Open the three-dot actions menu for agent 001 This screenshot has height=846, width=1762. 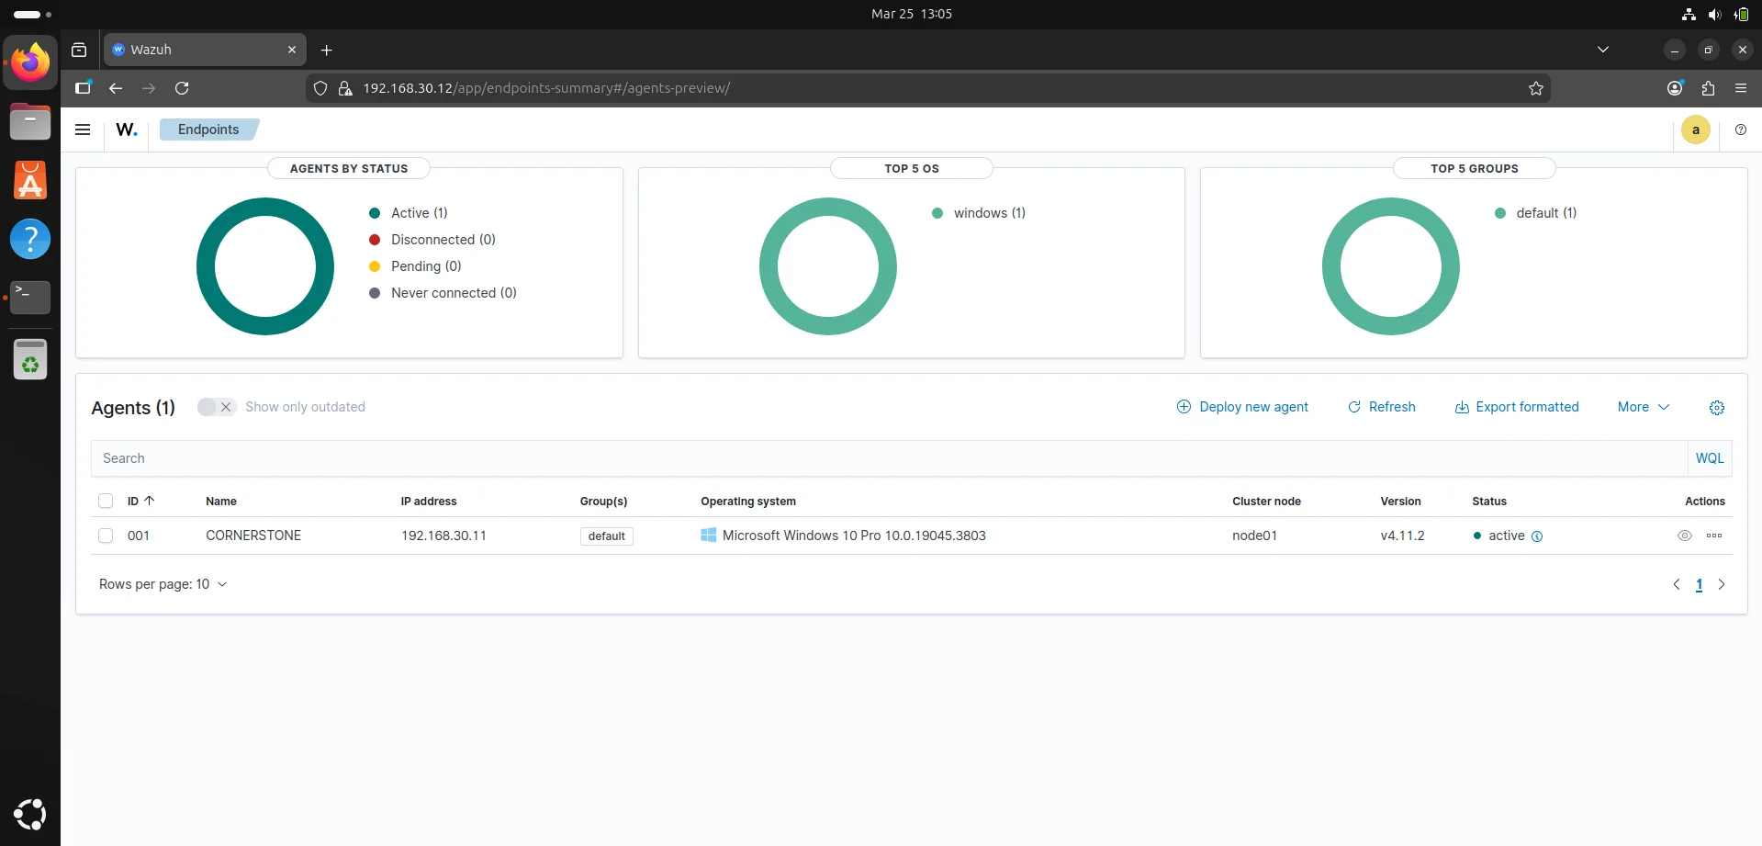(x=1713, y=536)
